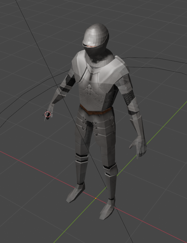Screen dimensions: 187x243
Task: Click the red-white 3D cursor circle
Action: (47, 114)
